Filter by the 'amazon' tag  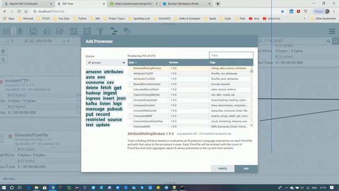click(94, 72)
